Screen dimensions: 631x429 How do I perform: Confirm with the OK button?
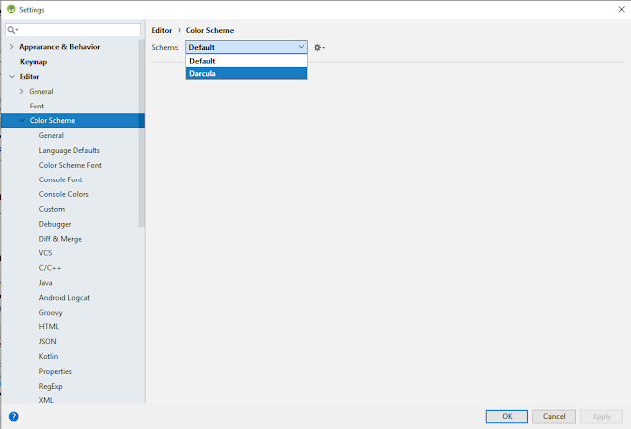click(507, 416)
